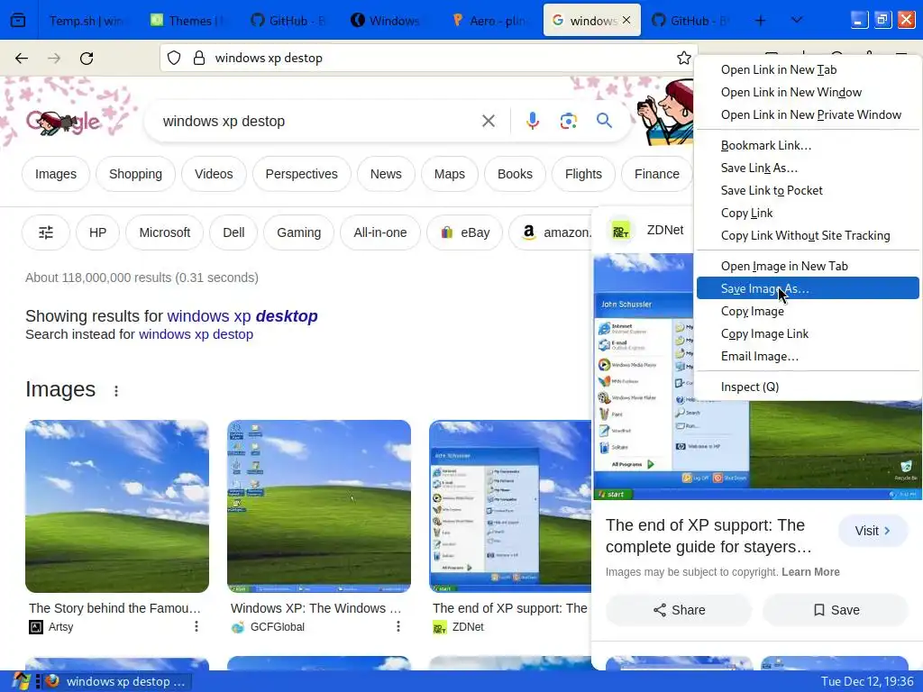Filter results by Shopping chip
923x692 pixels.
pos(135,174)
